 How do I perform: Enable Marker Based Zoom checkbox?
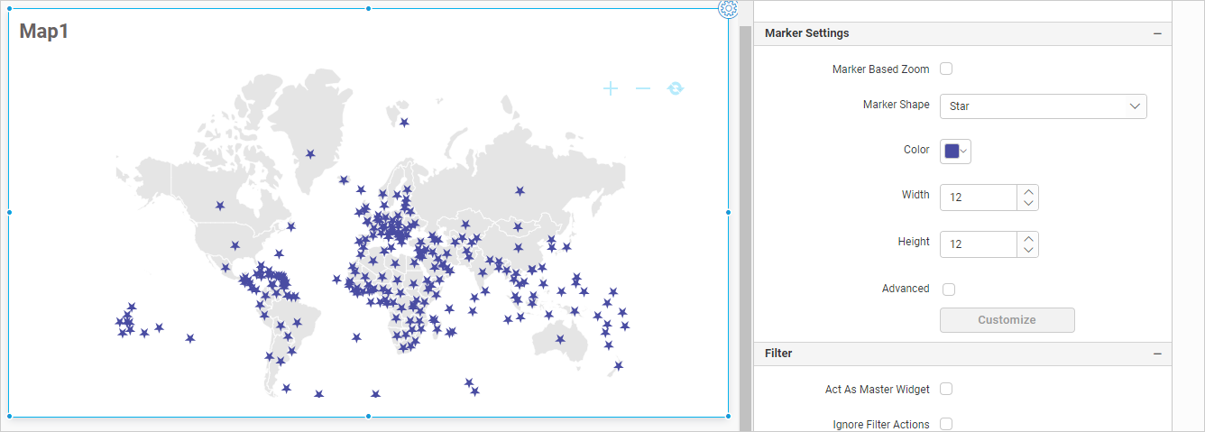946,69
